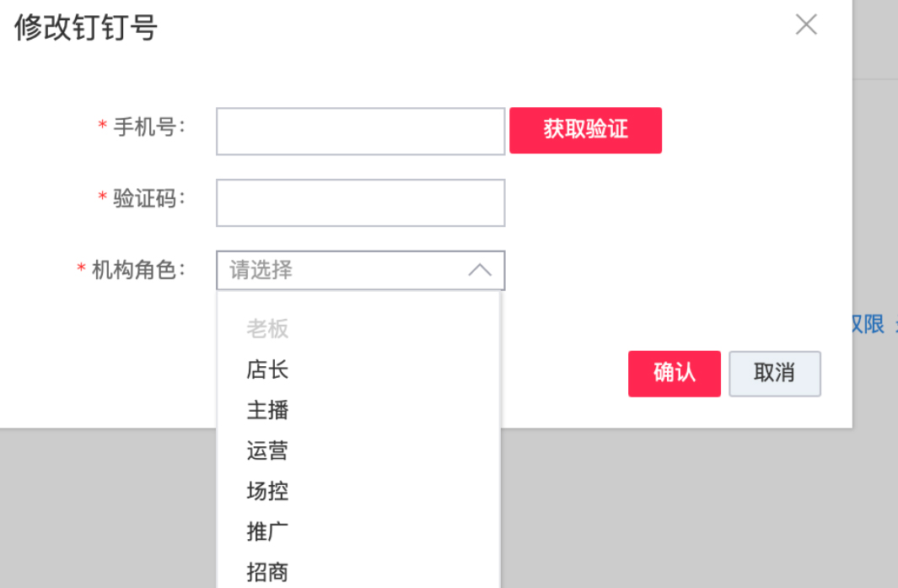Select the 招商 role option

click(267, 572)
